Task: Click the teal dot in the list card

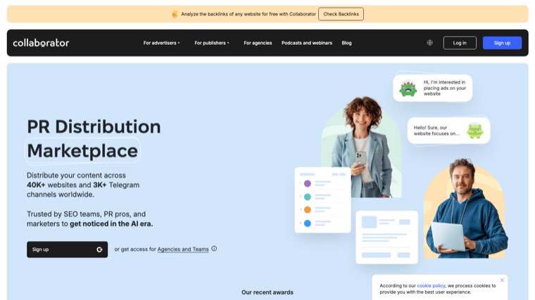Action: (308, 197)
